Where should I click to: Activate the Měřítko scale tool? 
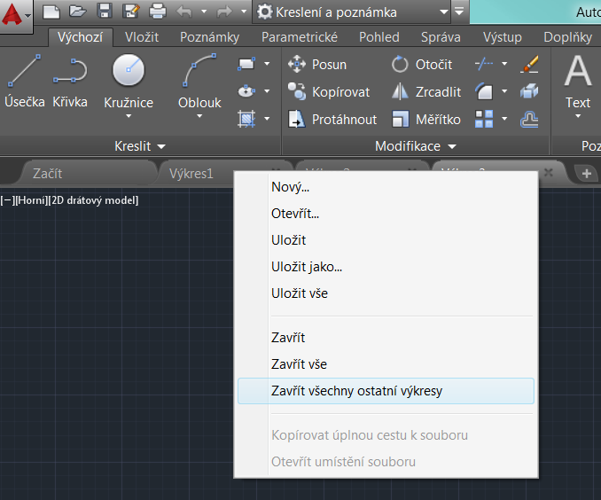click(x=425, y=120)
